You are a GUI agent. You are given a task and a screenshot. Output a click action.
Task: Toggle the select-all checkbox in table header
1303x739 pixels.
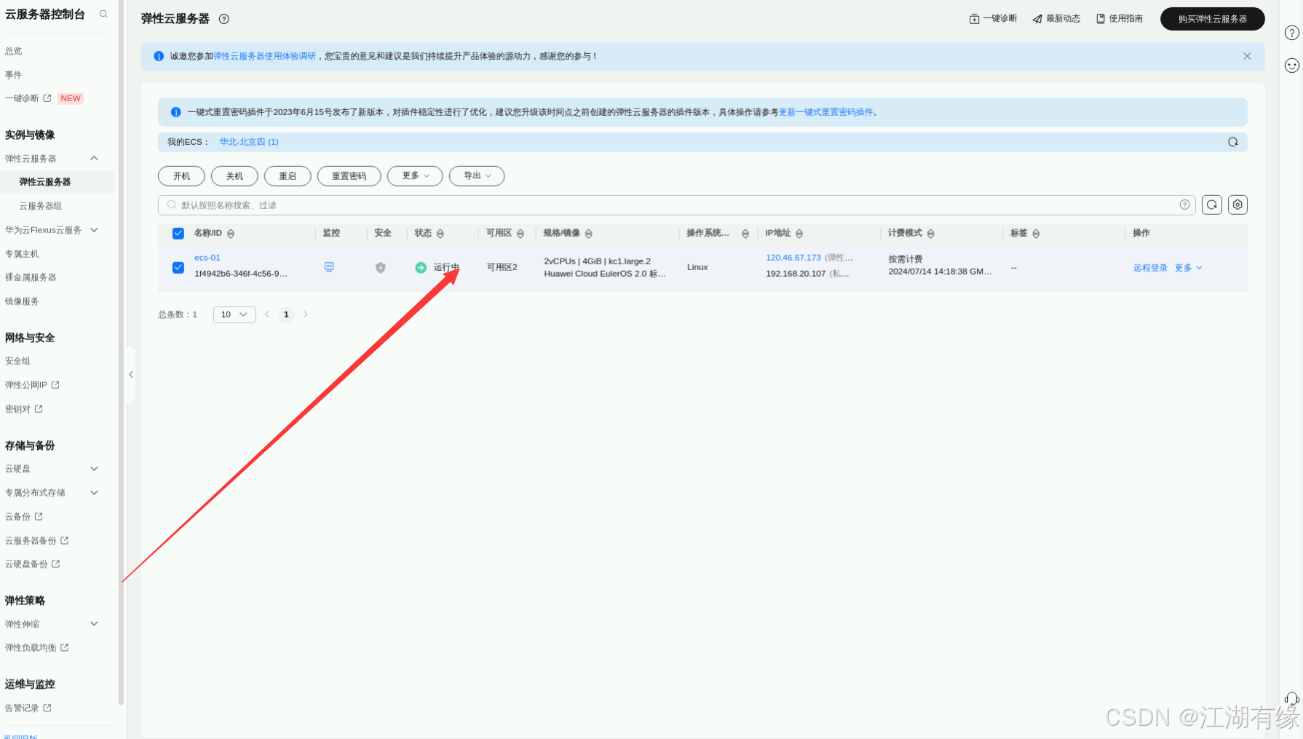[178, 234]
